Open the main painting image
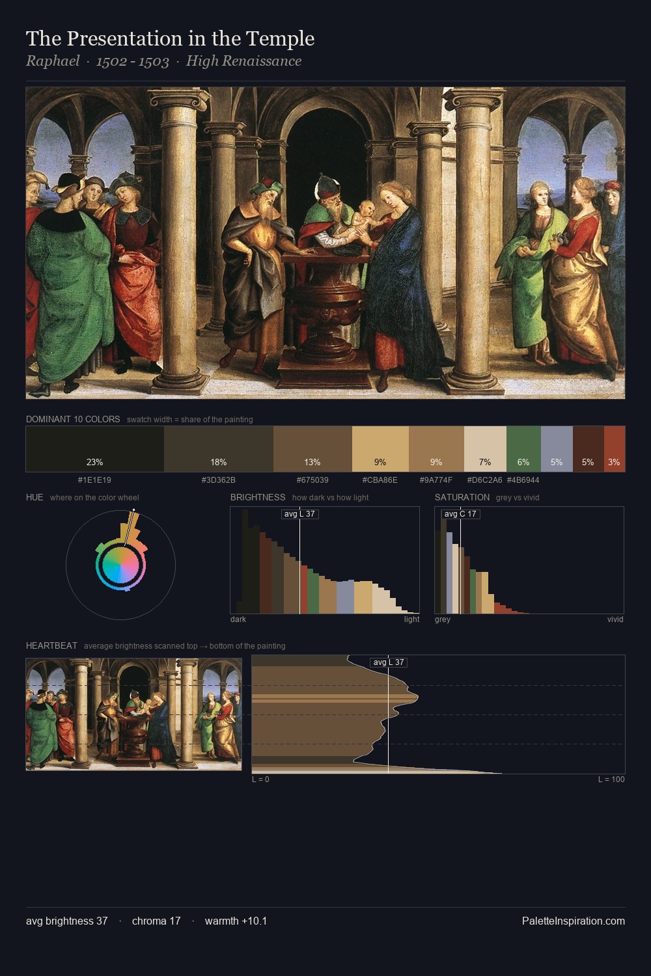The width and height of the screenshot is (651, 976). click(325, 243)
